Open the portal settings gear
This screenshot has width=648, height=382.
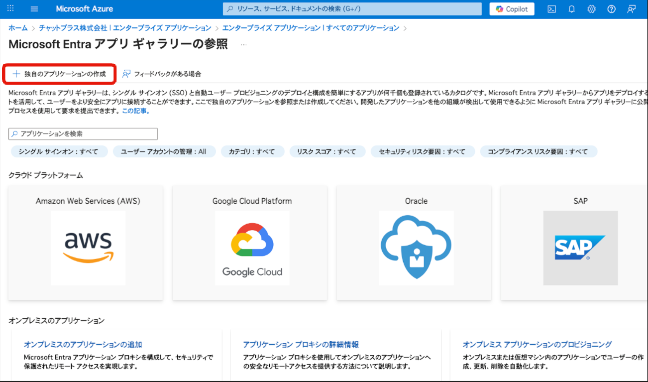click(x=591, y=9)
